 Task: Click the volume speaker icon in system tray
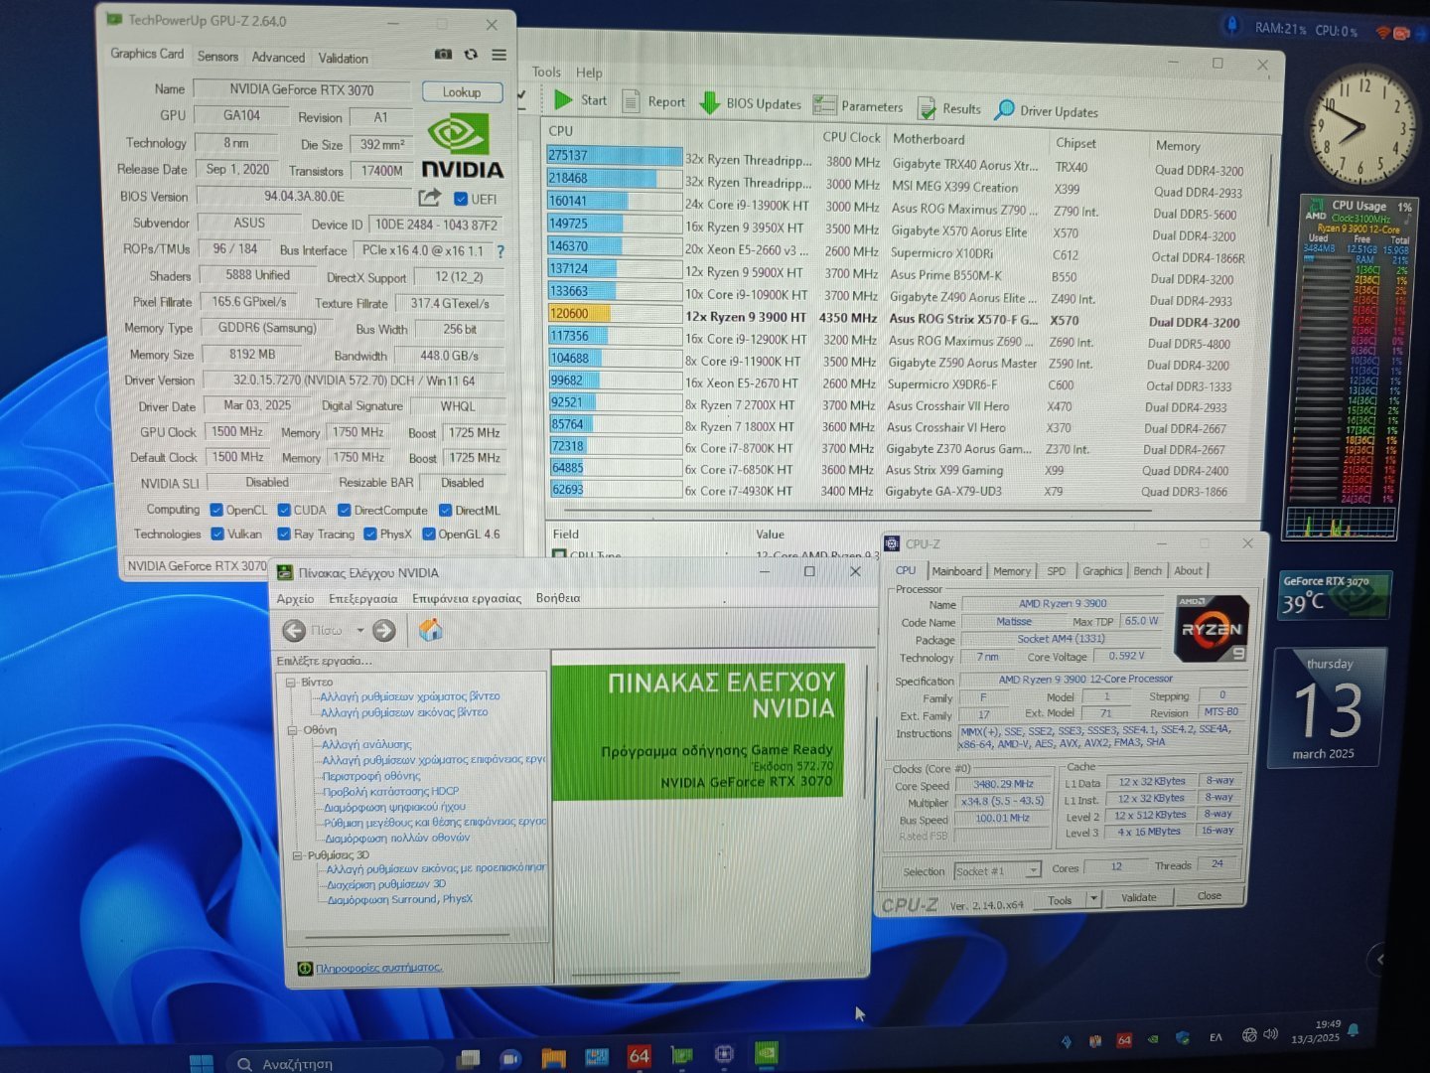pyautogui.click(x=1271, y=1034)
